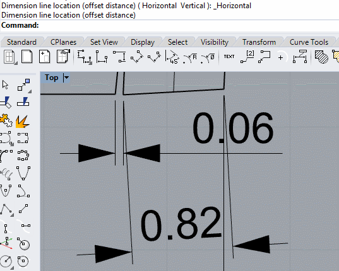339x271 pixels.
Task: Select the 45° angle dimension tool
Action: (x=172, y=57)
